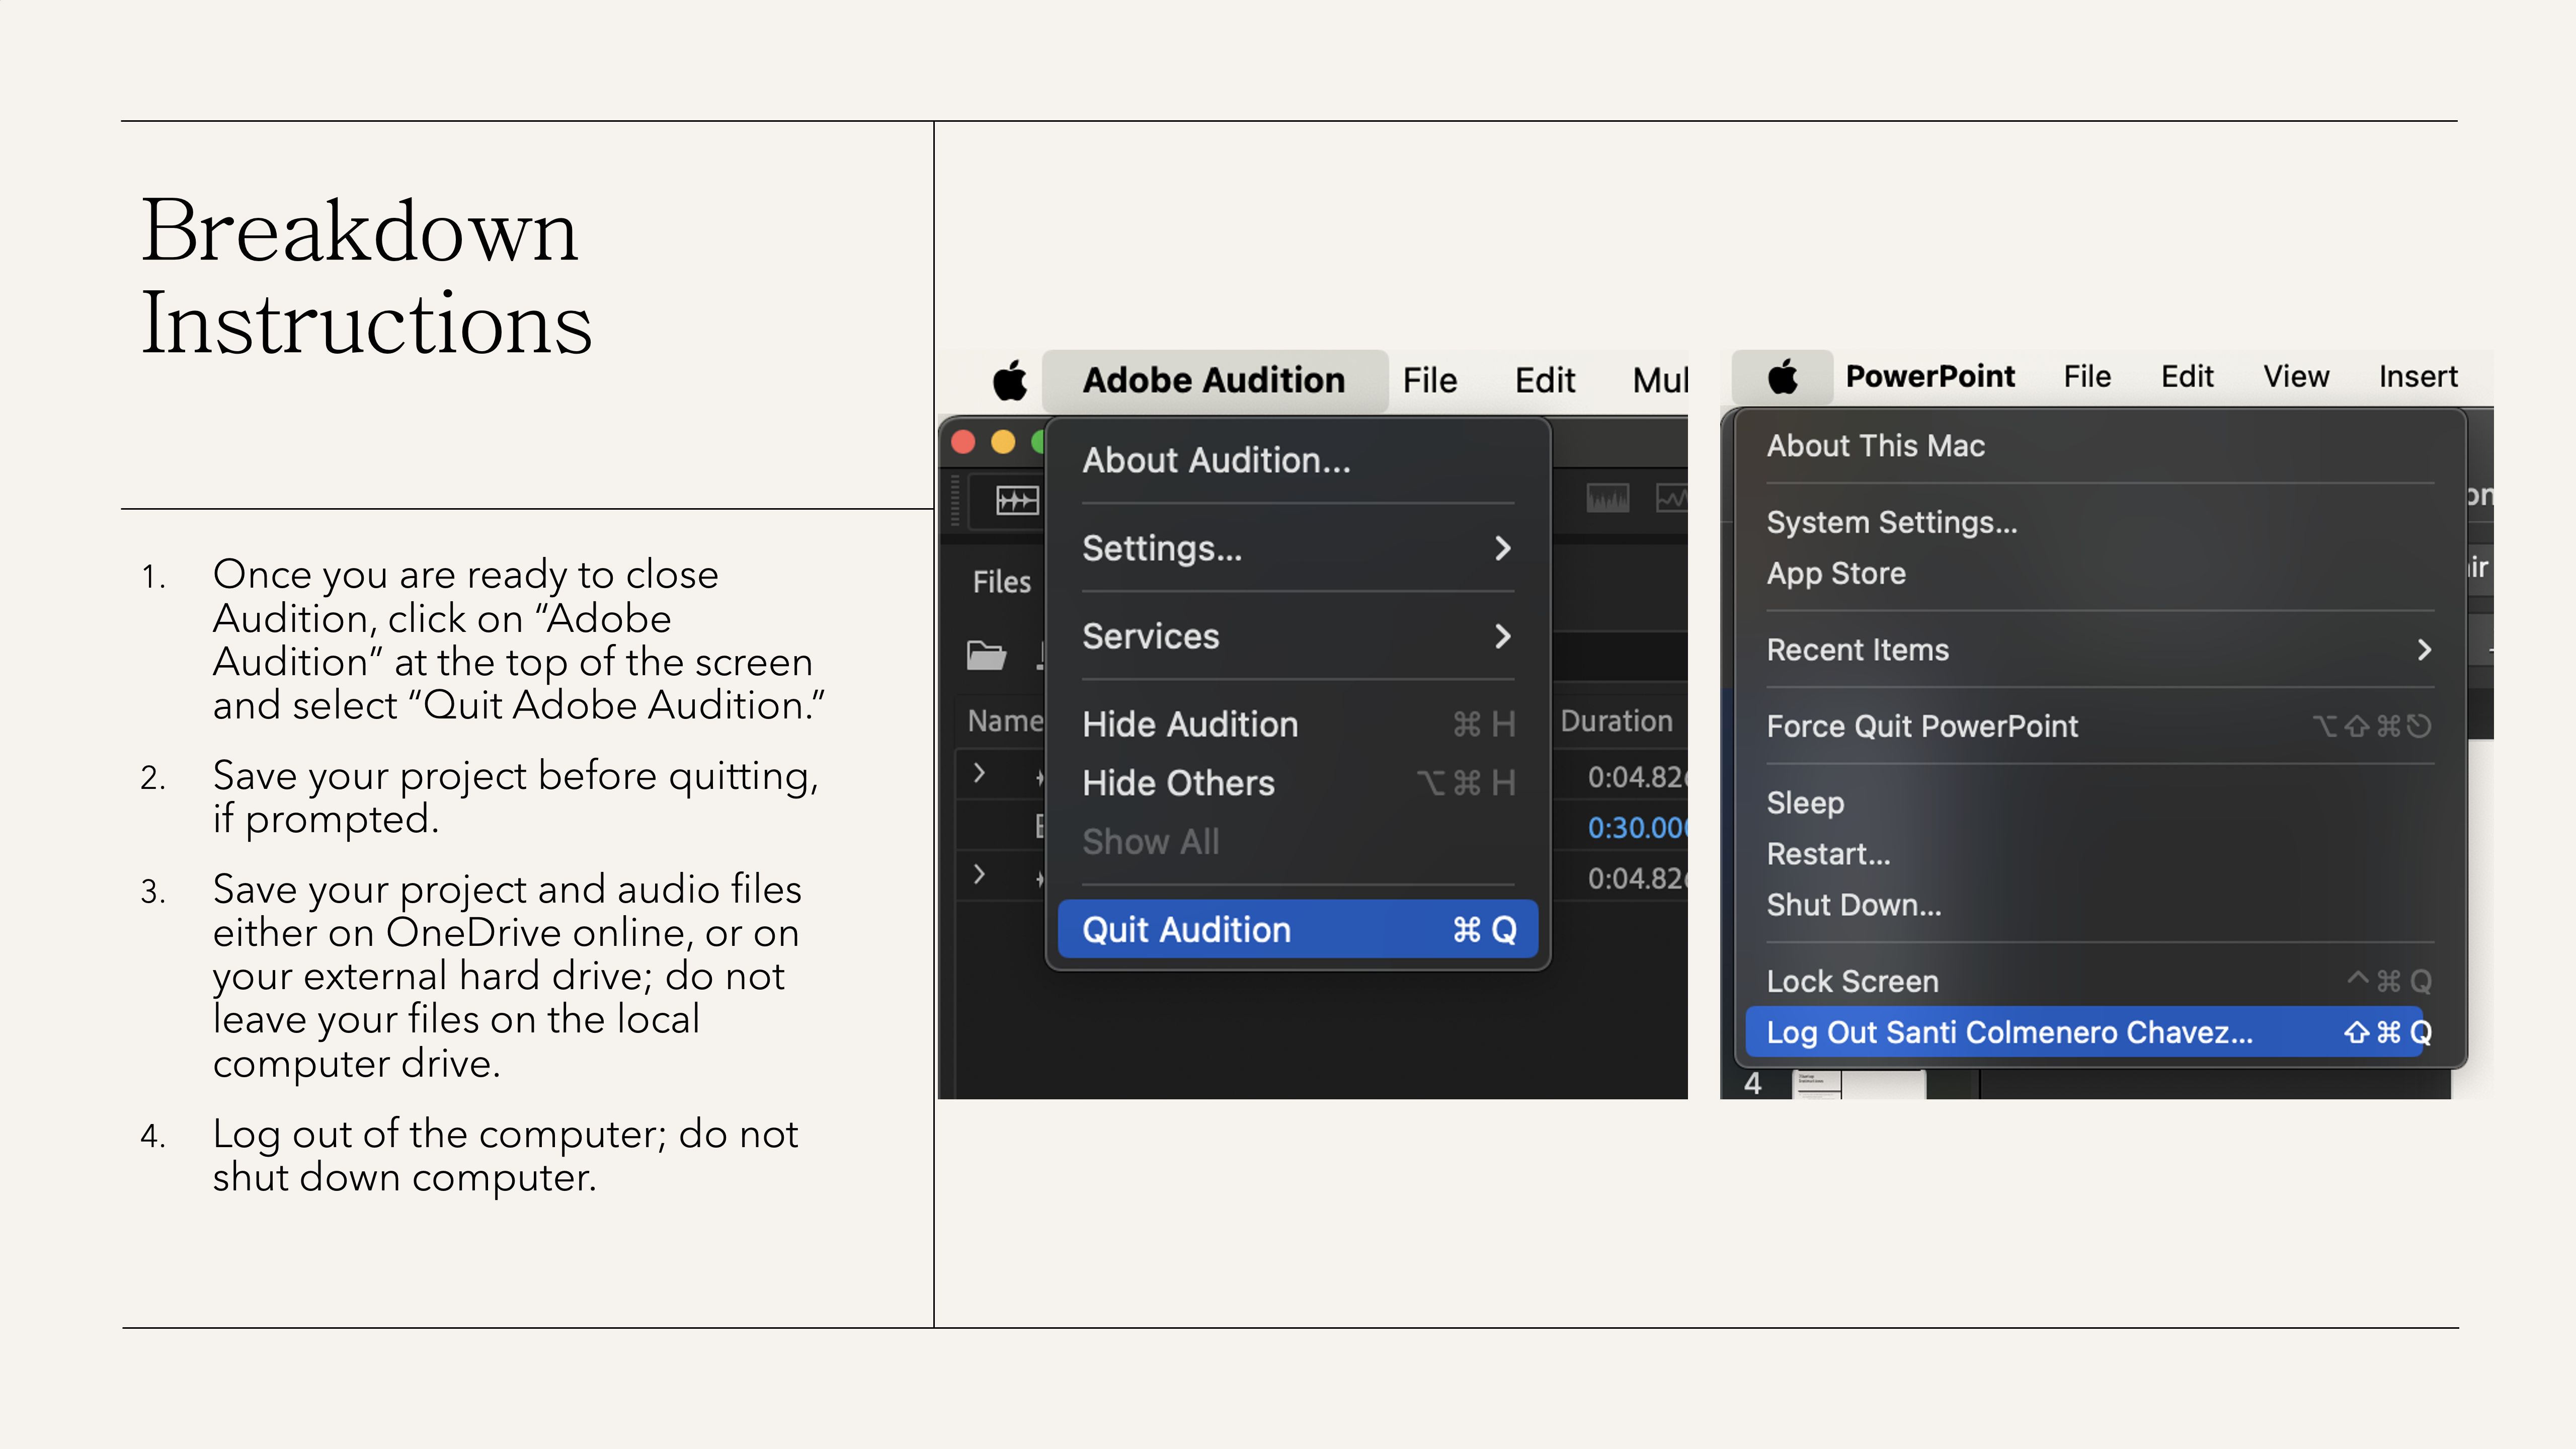Choose Hide Others from the menu

pos(1298,783)
